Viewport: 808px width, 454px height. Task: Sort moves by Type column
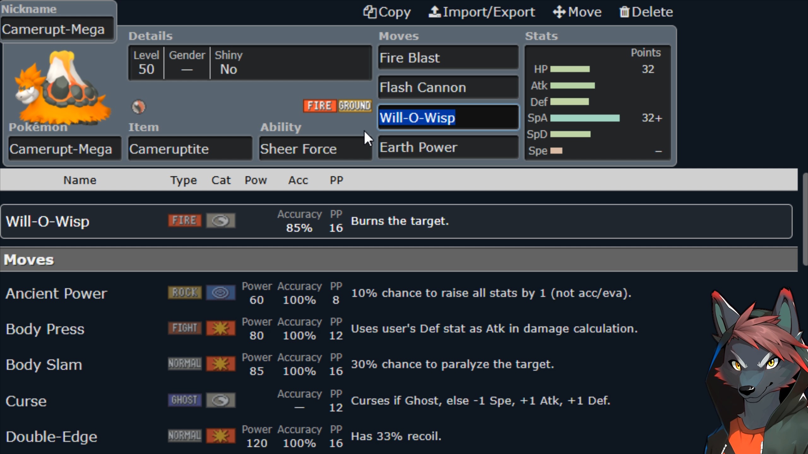tap(184, 180)
